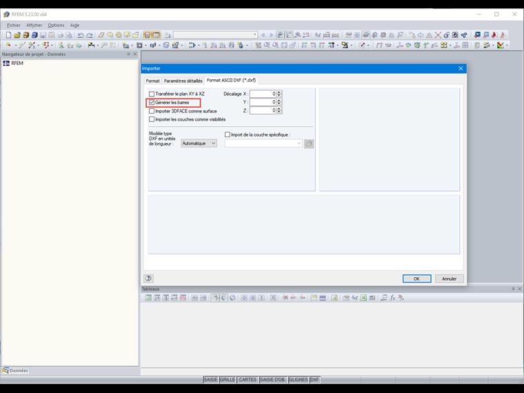Click the red asterisk icon in Tableaux toolbar
The height and width of the screenshot is (393, 524).
point(285,297)
